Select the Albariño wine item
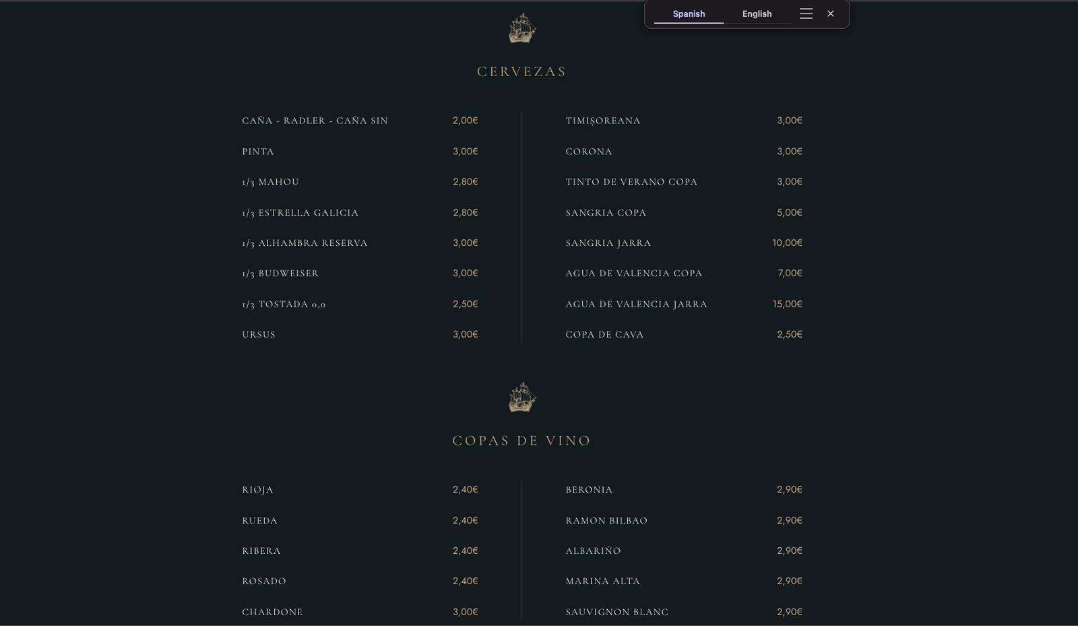The image size is (1078, 626). click(x=593, y=551)
